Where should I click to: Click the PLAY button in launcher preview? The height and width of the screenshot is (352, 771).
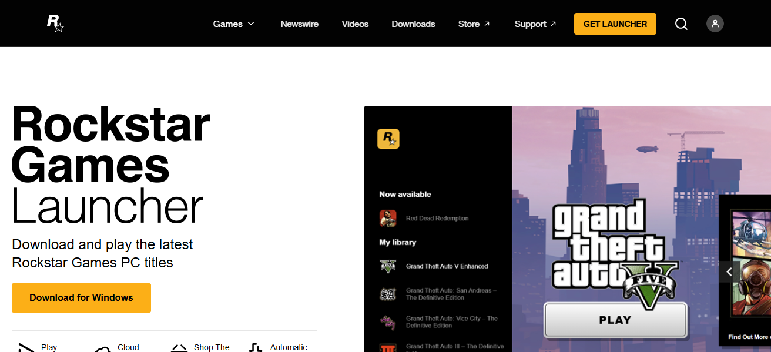615,320
